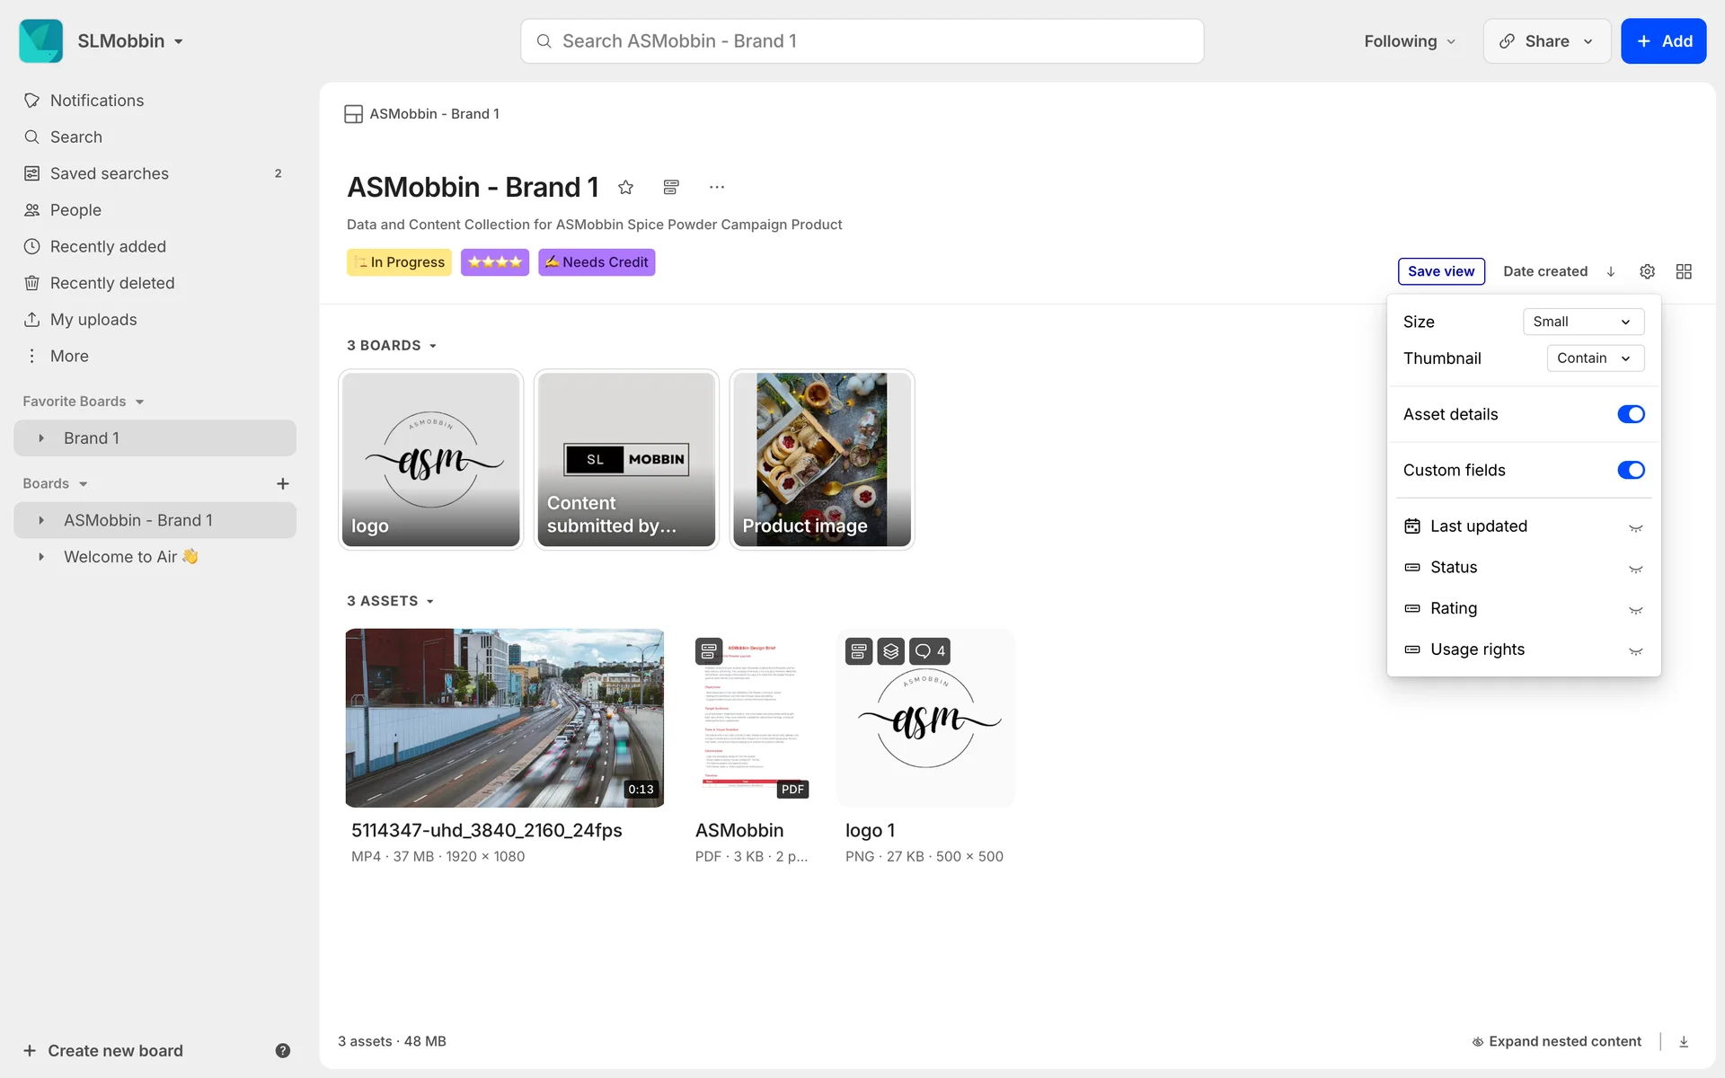Click the view settings gear icon
1725x1078 pixels.
pyautogui.click(x=1647, y=271)
